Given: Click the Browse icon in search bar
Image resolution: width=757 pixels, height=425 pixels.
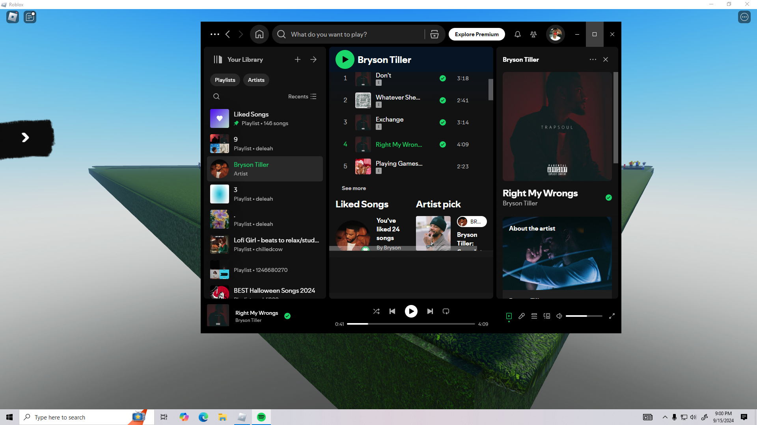Looking at the screenshot, I should (434, 34).
